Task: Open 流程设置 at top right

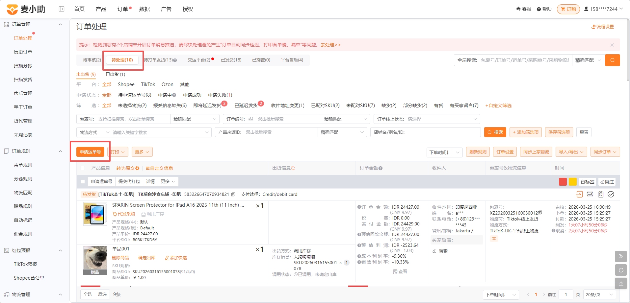Action: tap(603, 27)
